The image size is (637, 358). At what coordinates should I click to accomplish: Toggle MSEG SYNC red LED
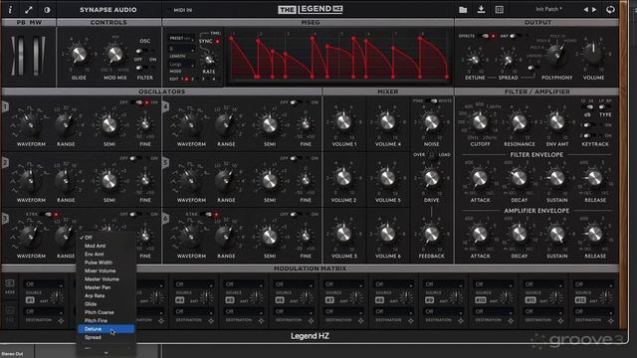(217, 41)
